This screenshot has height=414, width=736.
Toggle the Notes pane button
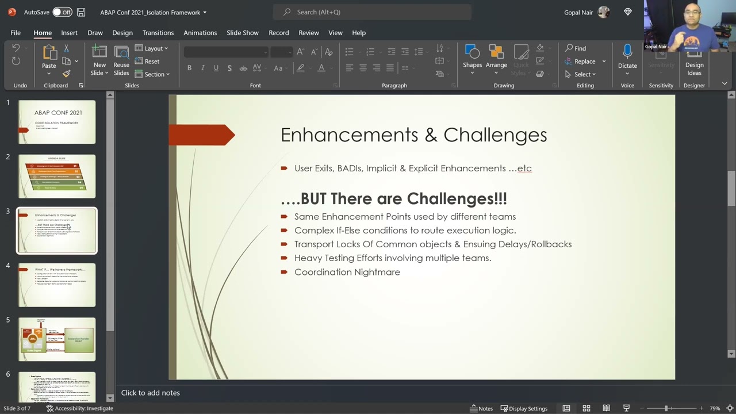[482, 408]
